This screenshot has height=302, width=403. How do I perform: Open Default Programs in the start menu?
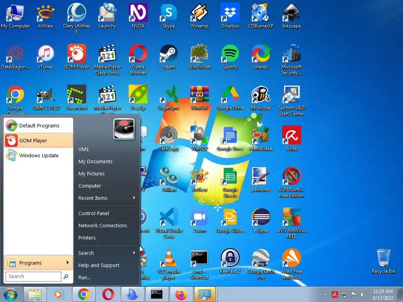pyautogui.click(x=39, y=125)
